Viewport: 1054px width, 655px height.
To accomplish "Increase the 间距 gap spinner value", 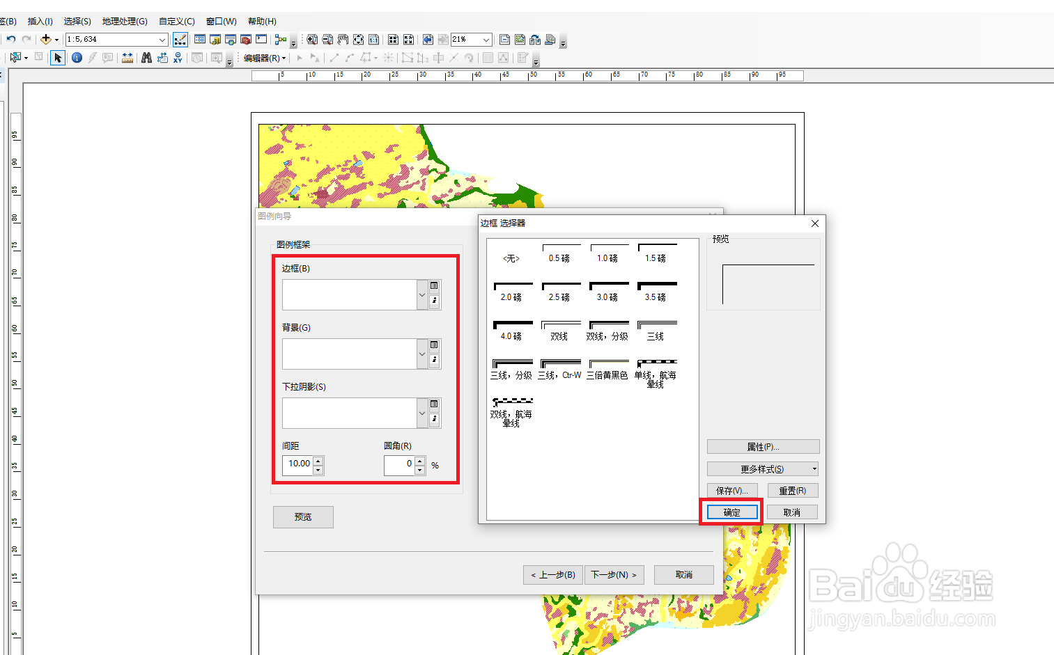I will click(x=318, y=461).
